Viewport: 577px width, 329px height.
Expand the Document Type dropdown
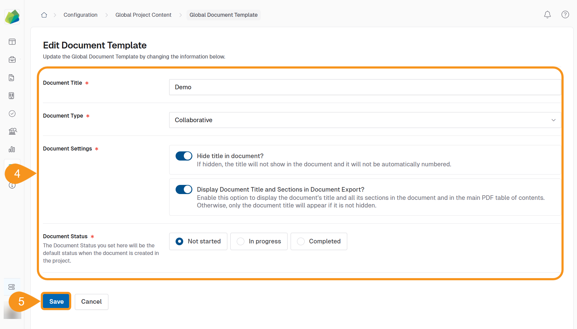pyautogui.click(x=365, y=120)
